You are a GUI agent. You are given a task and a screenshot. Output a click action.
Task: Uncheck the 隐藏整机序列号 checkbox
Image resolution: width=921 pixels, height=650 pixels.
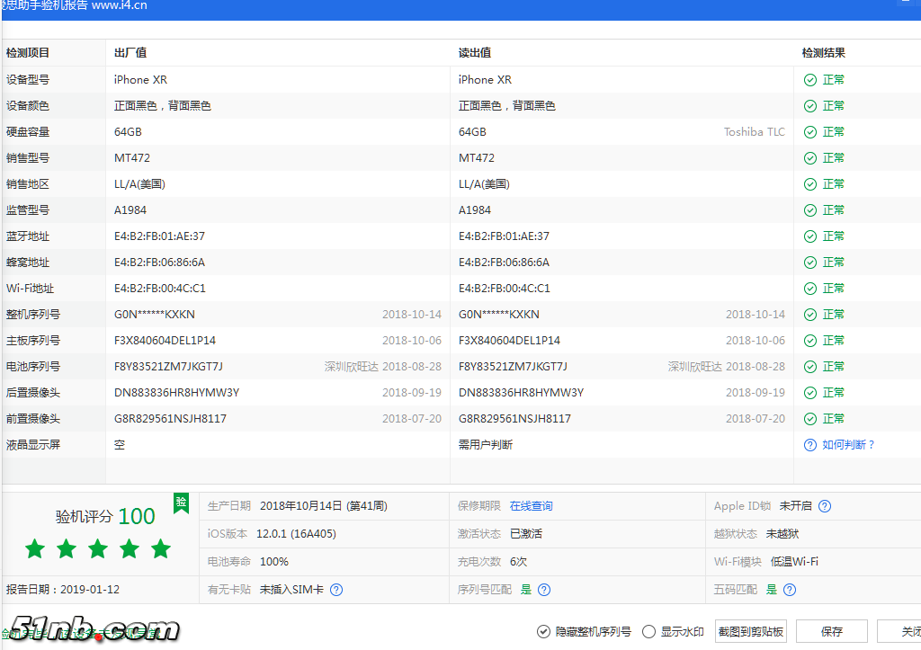543,632
